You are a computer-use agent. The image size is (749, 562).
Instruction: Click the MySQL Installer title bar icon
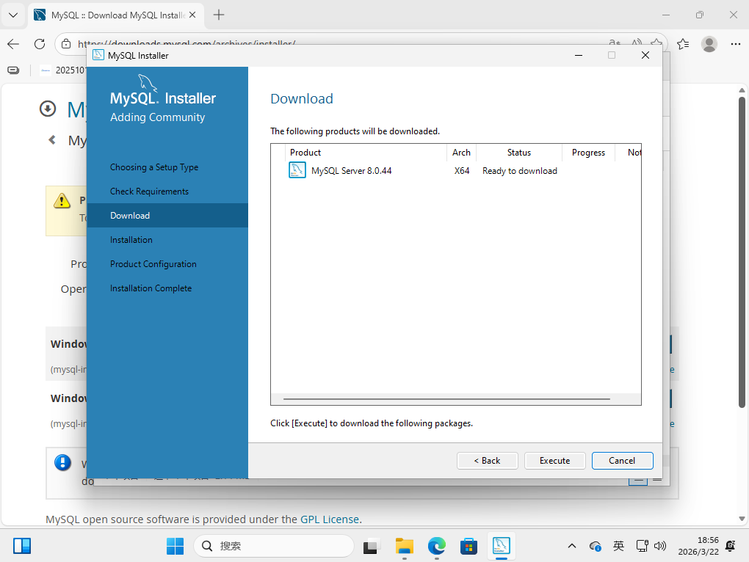pos(98,55)
